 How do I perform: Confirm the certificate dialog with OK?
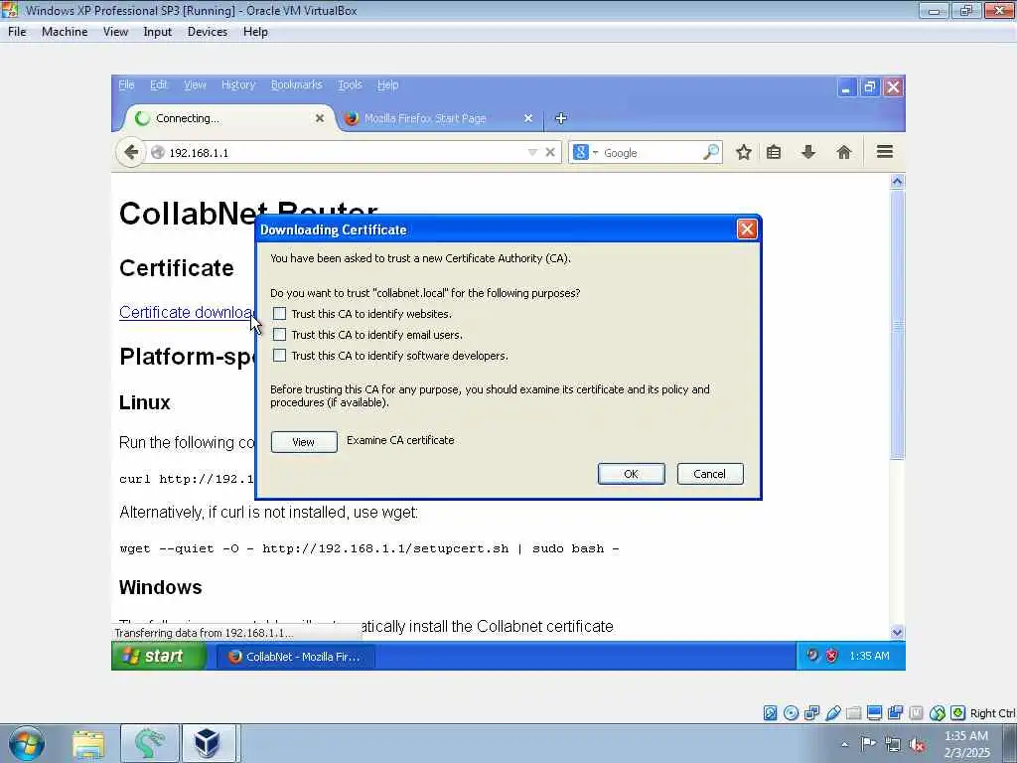(x=631, y=474)
